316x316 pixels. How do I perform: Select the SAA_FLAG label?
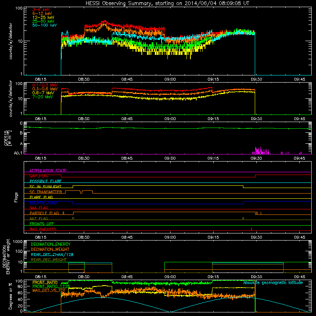(39, 208)
